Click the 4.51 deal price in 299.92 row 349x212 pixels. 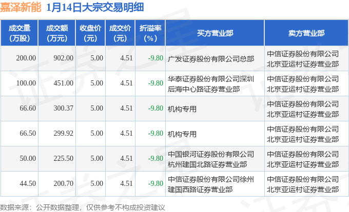click(126, 134)
